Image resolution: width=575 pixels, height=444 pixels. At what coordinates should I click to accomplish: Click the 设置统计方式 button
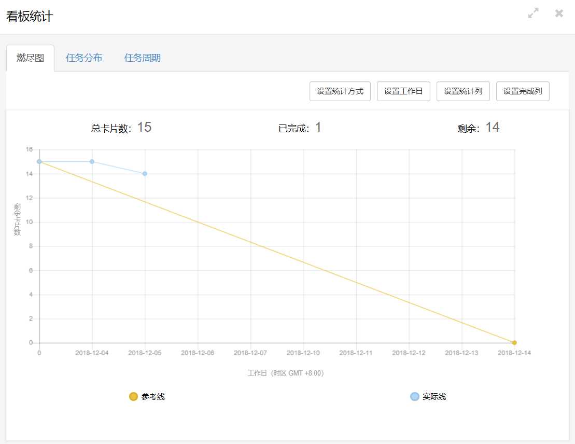(x=340, y=91)
